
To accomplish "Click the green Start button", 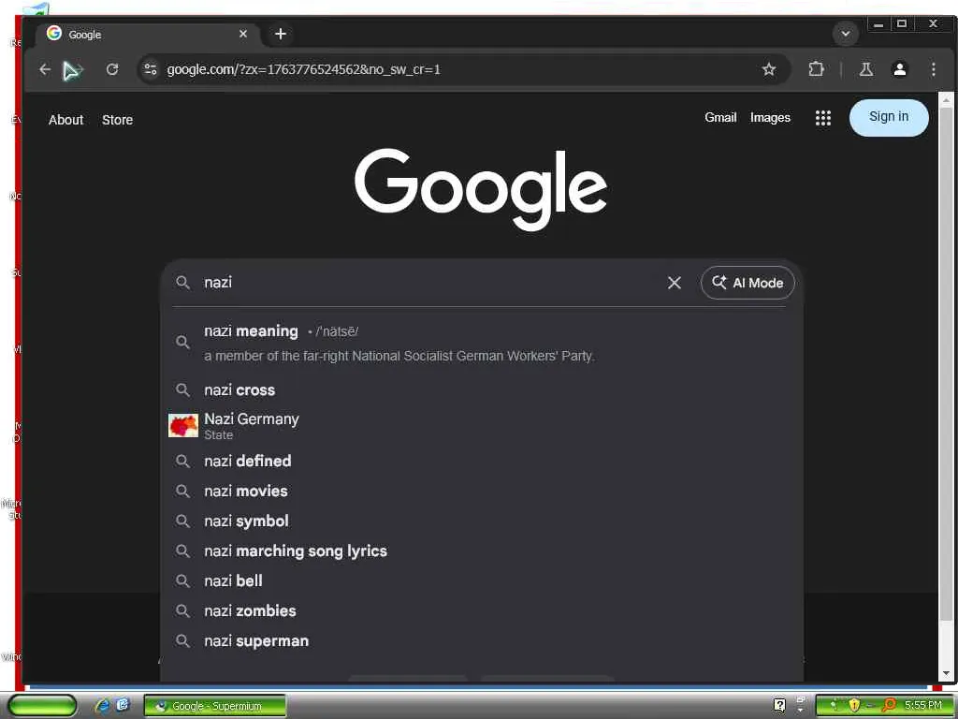I will (43, 706).
